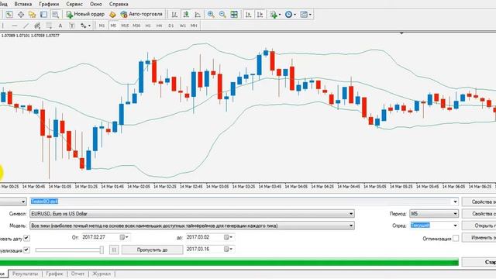Screen dimensions: 496x279
Task: Switch to the Результаты tab
Action: 25,274
